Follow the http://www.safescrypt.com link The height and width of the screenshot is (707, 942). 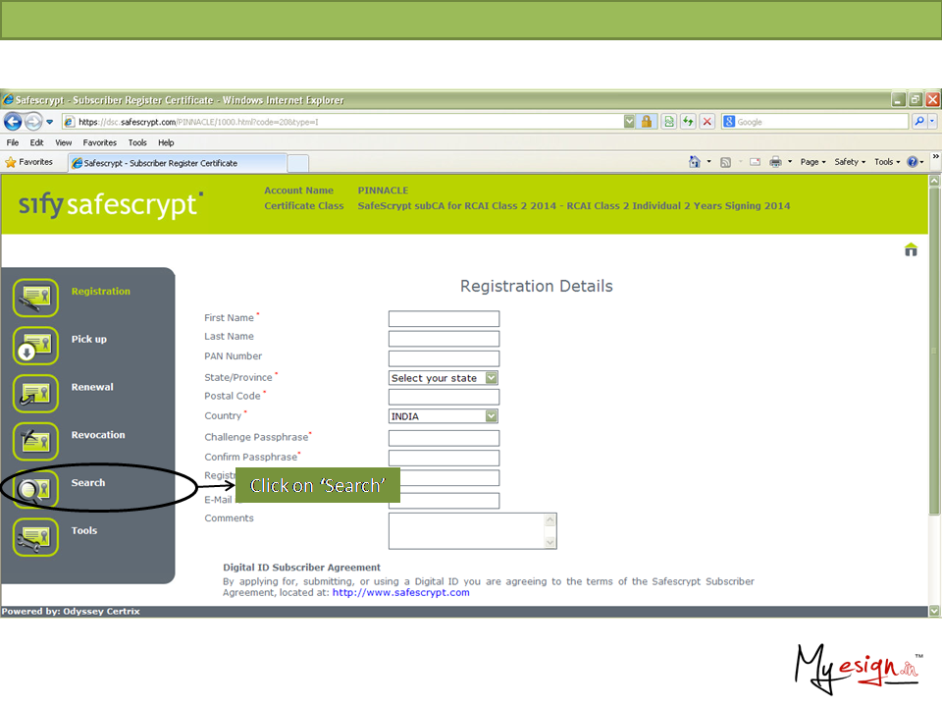click(x=400, y=593)
